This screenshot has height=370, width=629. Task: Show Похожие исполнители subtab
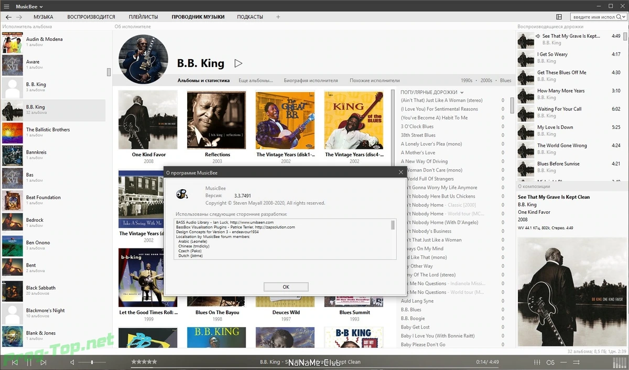(x=375, y=81)
